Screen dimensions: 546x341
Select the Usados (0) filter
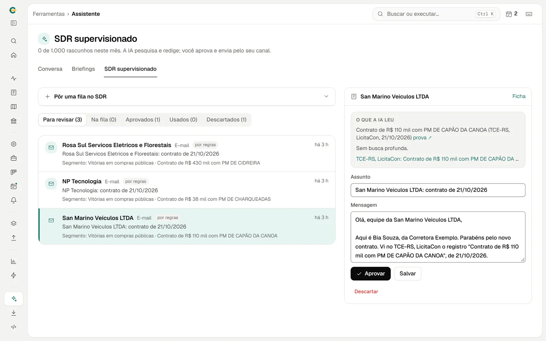tap(183, 120)
